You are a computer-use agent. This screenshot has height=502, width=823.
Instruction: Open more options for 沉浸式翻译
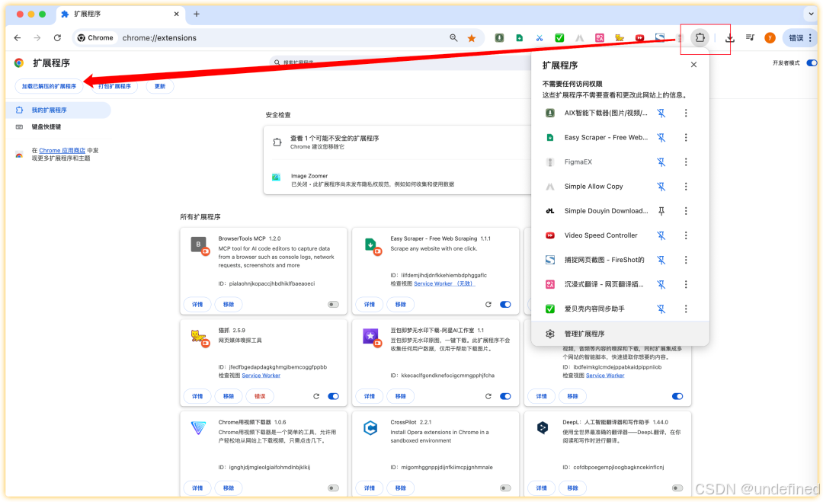[x=686, y=284]
